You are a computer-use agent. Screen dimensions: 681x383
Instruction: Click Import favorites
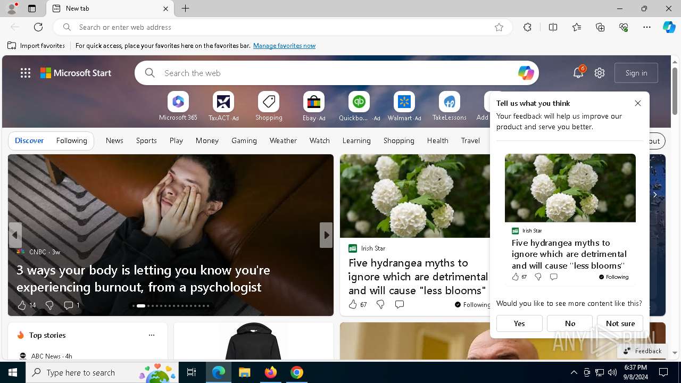[x=36, y=46]
